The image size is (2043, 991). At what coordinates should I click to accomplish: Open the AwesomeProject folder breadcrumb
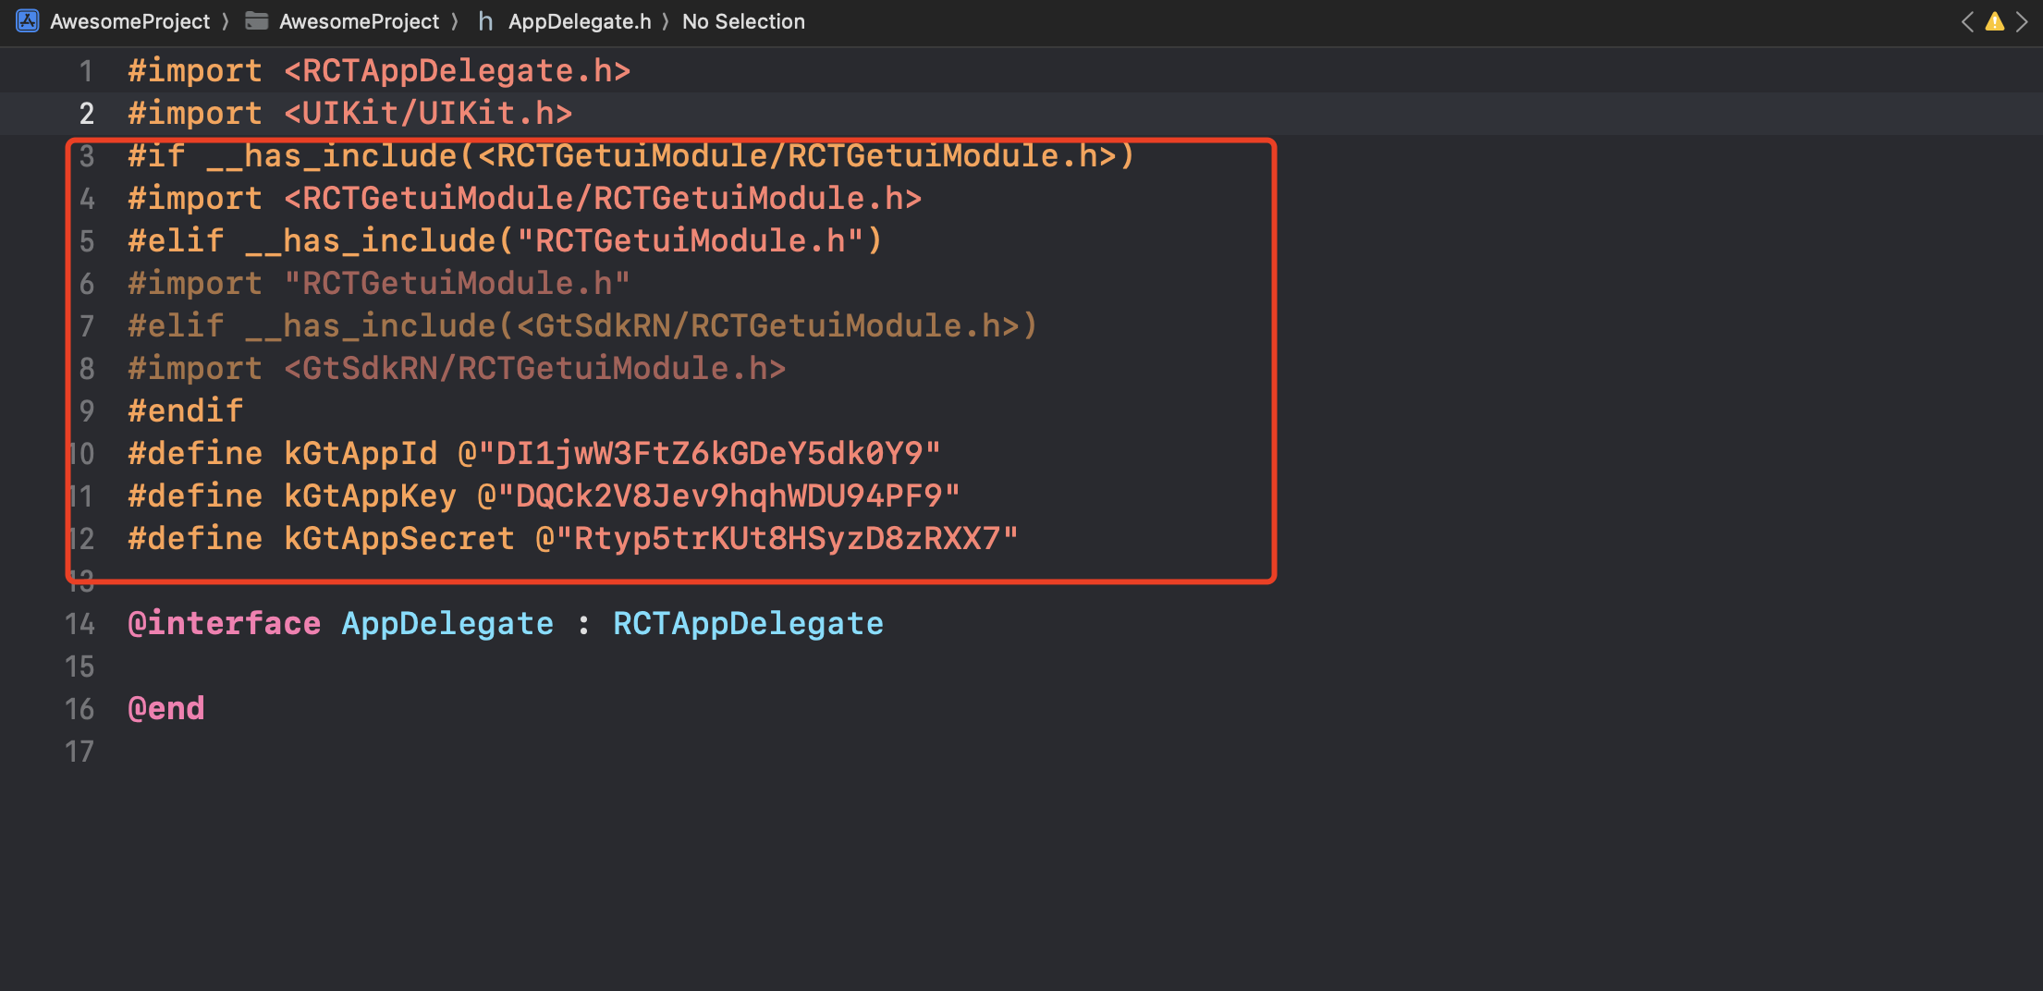click(x=359, y=21)
